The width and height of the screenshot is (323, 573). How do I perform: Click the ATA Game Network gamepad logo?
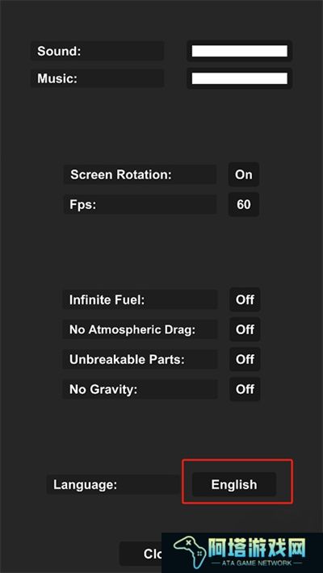(190, 550)
